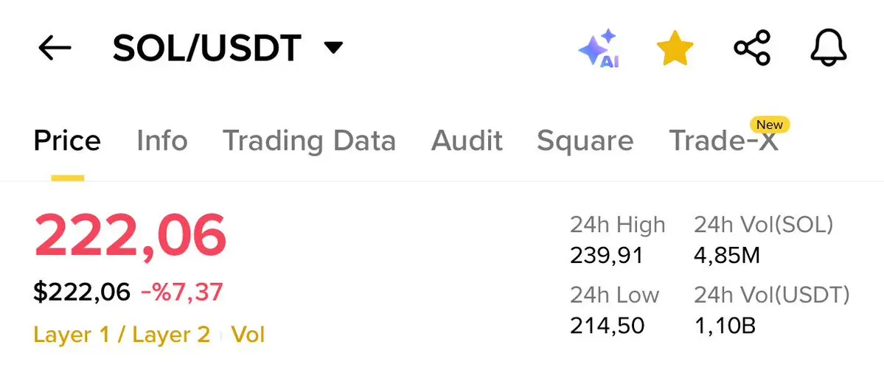
Task: Go back with the left arrow
Action: click(55, 48)
